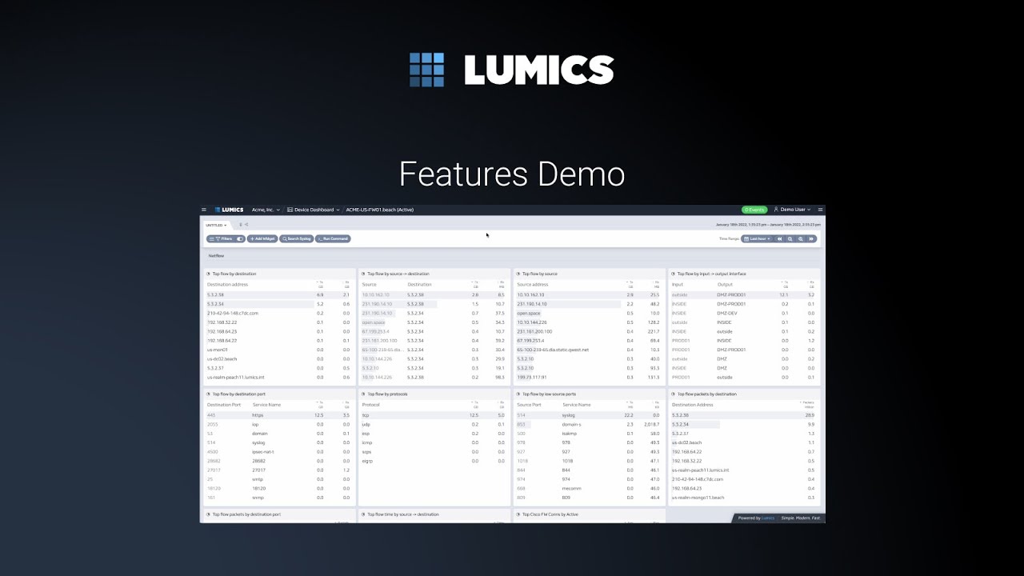The image size is (1024, 576).
Task: Open the Demo User account menu
Action: 794,210
